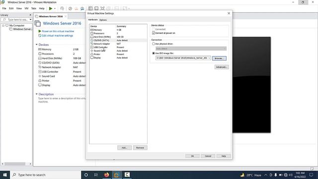Click the Sound Card icon on VM summary page
Screen dimensions: 318x179
coord(40,76)
